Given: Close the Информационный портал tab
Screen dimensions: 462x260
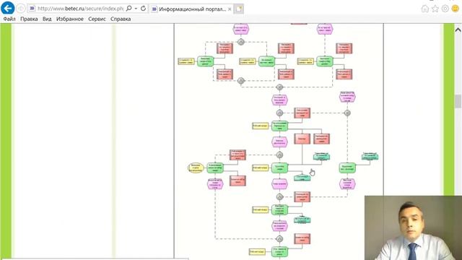Looking at the screenshot, I should click(x=230, y=9).
